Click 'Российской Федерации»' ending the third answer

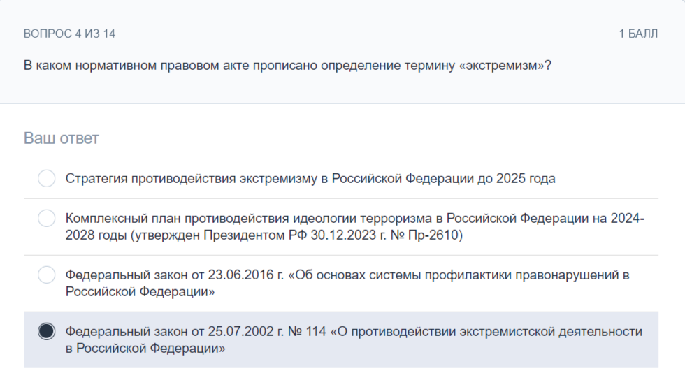140,292
